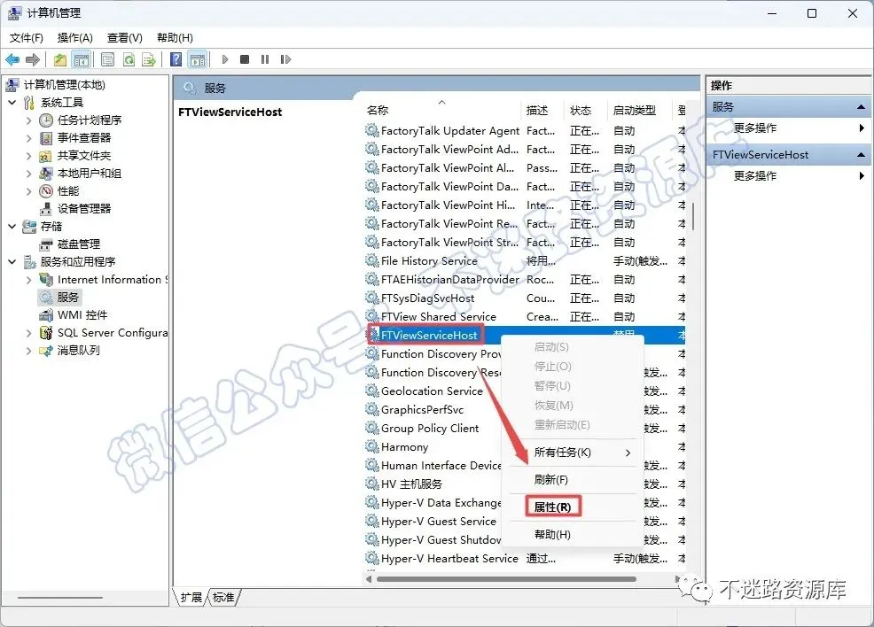The image size is (874, 627).
Task: Collapse the 服务 section in actions pane
Action: (x=861, y=107)
